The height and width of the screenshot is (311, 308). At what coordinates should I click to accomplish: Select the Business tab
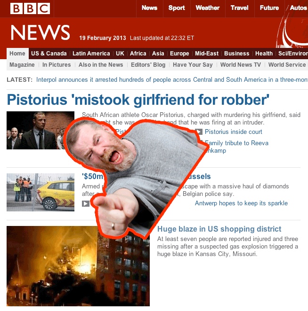[236, 54]
